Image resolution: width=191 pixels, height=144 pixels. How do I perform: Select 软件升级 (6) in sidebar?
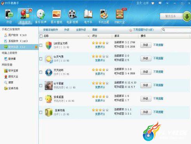[19, 47]
